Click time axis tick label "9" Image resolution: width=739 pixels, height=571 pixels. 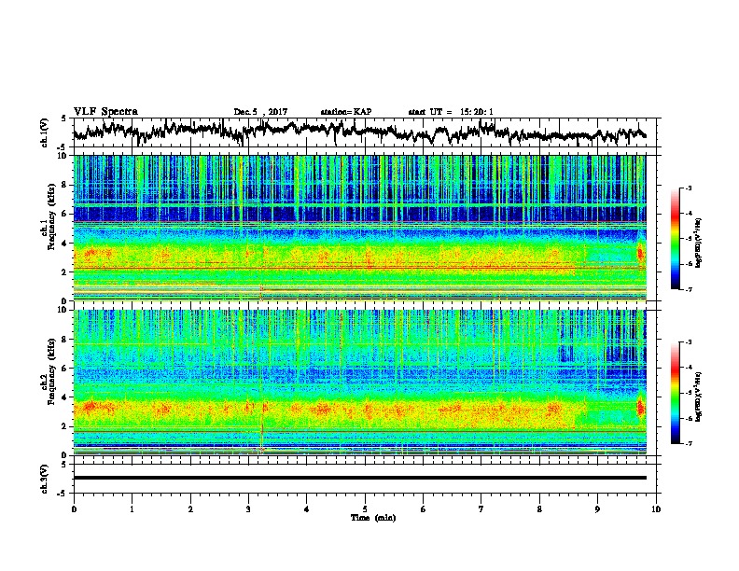coord(597,509)
